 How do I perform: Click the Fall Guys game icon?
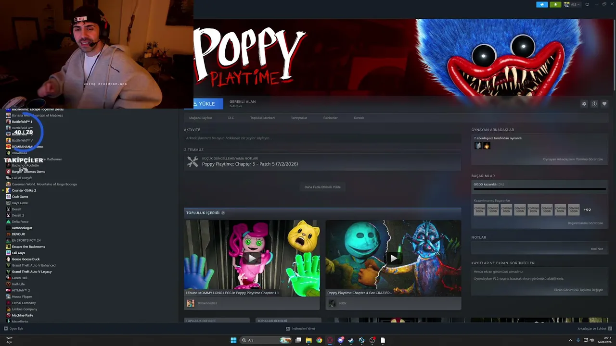point(8,253)
